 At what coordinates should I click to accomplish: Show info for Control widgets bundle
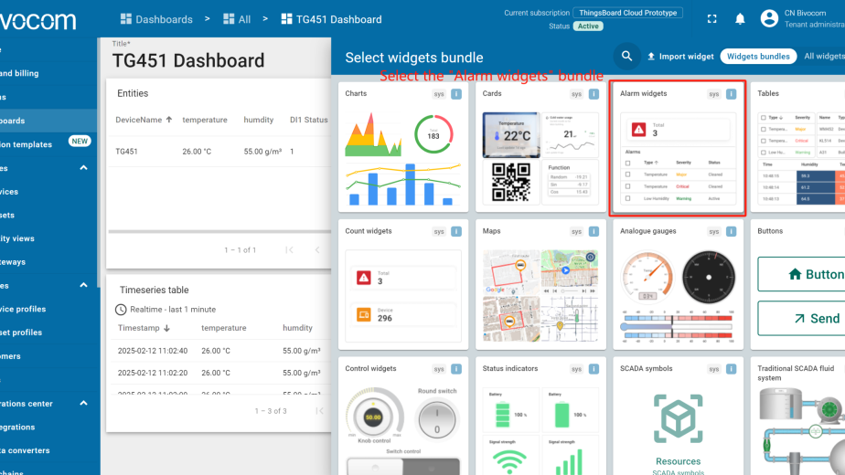click(x=456, y=369)
